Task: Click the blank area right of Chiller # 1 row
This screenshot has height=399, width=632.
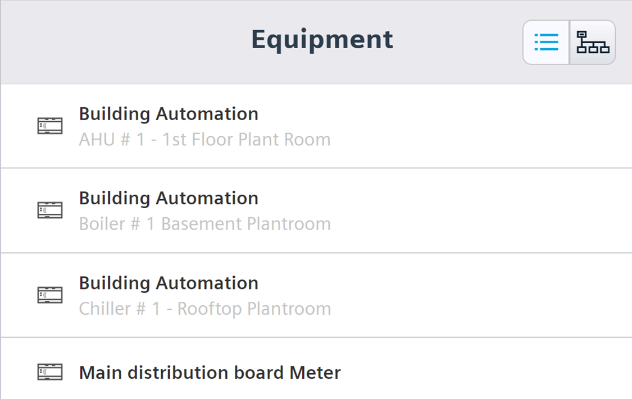Action: coord(480,295)
